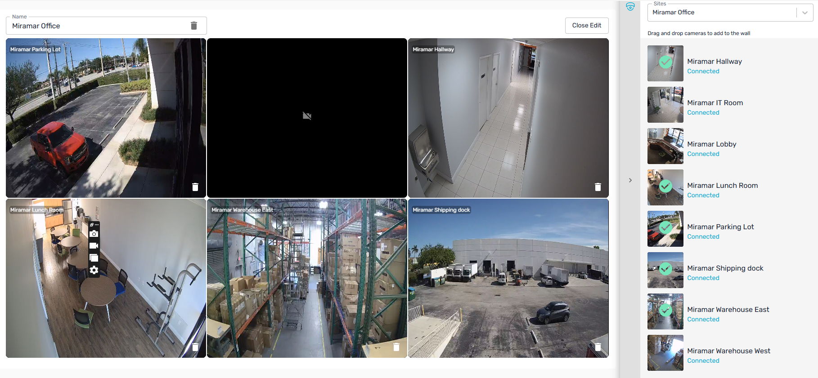Remove Miramar Shipping dock tile with trash icon
This screenshot has width=818, height=378.
(598, 347)
